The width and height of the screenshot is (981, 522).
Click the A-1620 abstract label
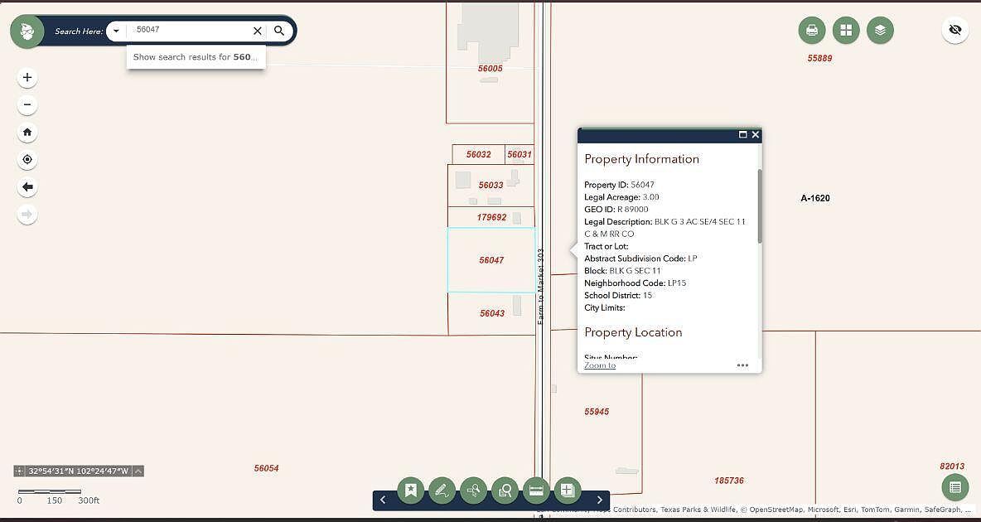point(815,198)
